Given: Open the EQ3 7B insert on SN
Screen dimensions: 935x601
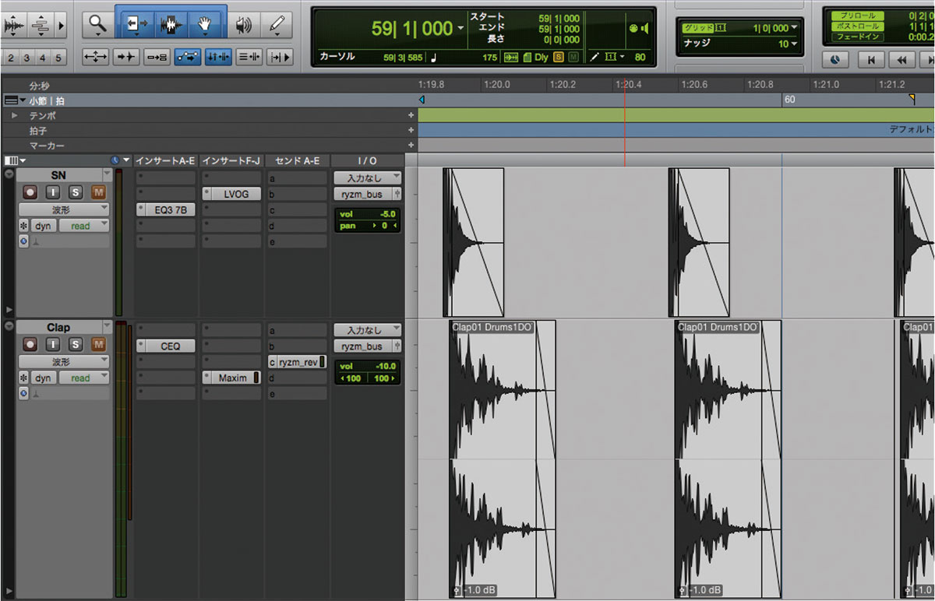Looking at the screenshot, I should (166, 209).
